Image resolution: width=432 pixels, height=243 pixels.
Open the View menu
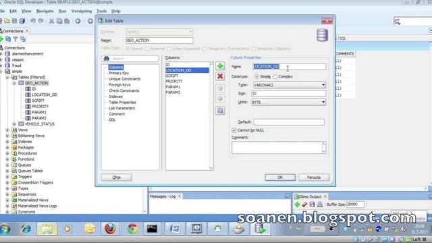coord(26,11)
